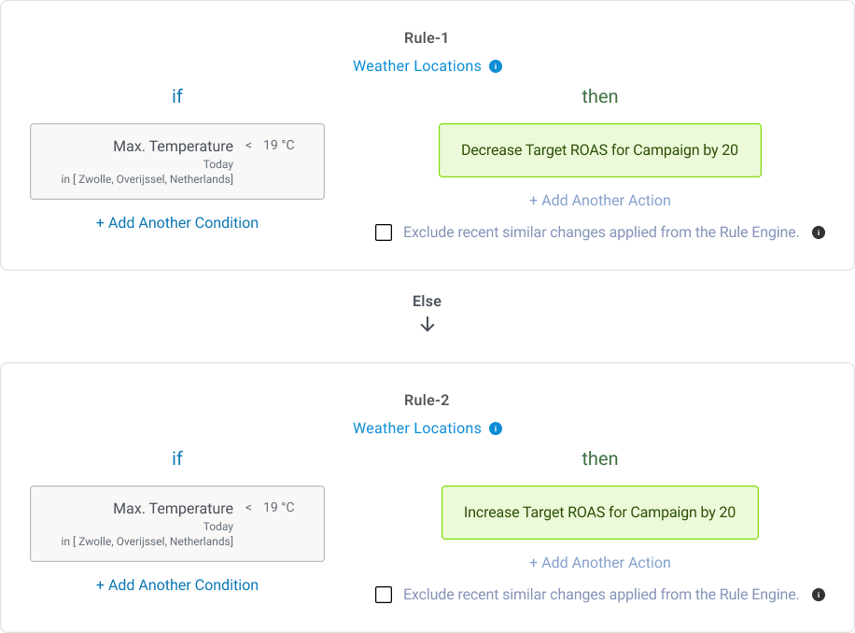Open Weather Locations link in Rule-2
The height and width of the screenshot is (633, 855).
click(417, 429)
